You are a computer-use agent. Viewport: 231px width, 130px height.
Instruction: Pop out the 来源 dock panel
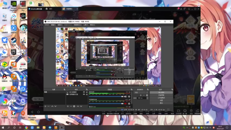coord(87,90)
